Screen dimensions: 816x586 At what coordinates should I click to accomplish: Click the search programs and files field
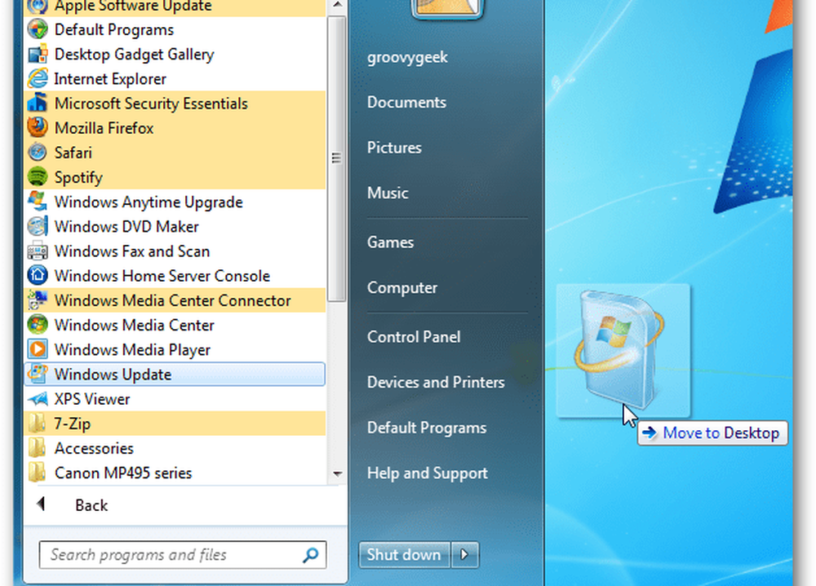tap(171, 555)
